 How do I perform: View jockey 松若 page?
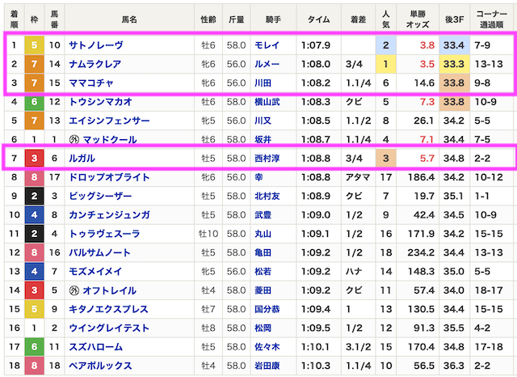263,271
